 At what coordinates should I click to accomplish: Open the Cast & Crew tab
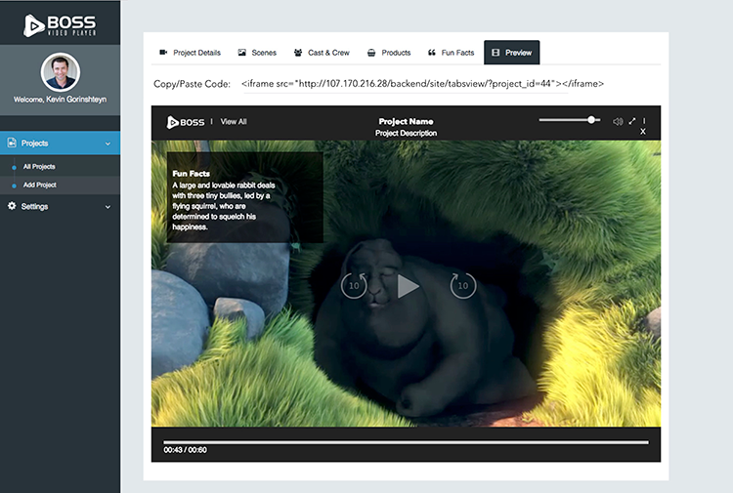322,53
